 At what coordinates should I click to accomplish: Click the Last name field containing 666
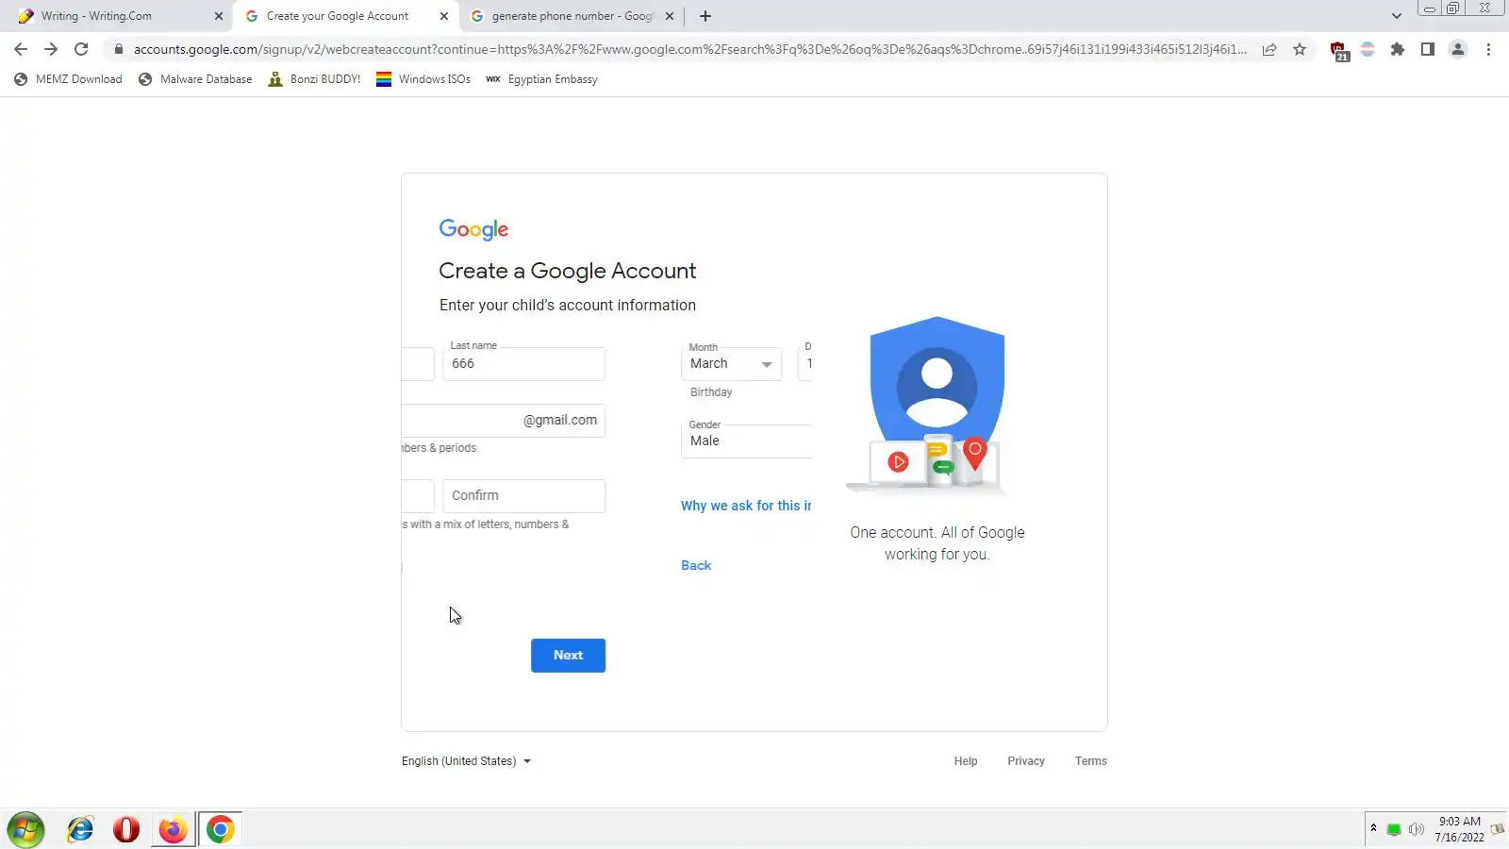523,364
